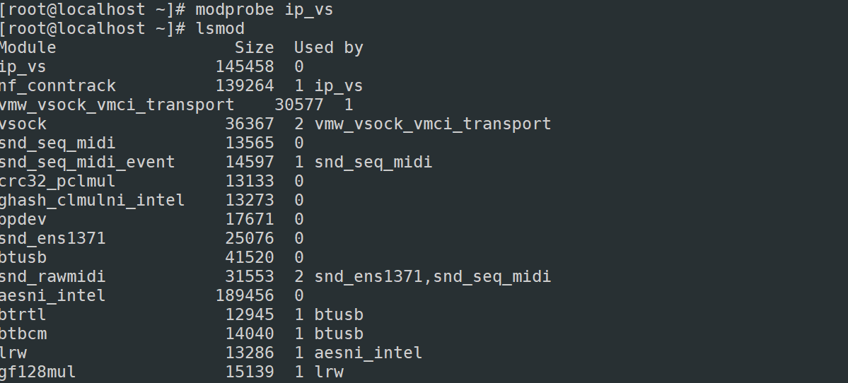The image size is (848, 383).
Task: Select the Size column header
Action: 254,47
